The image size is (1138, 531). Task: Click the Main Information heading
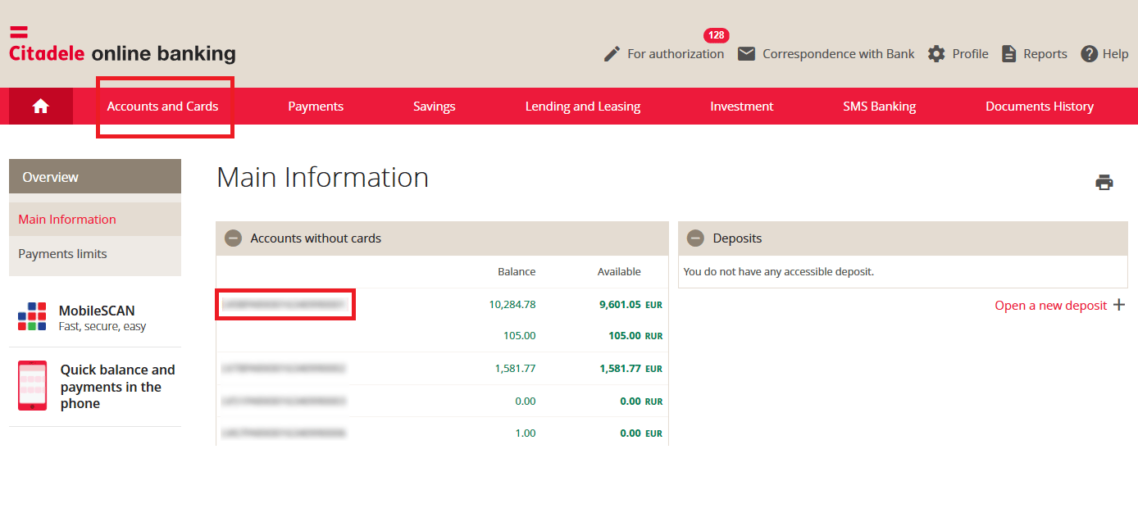coord(323,178)
